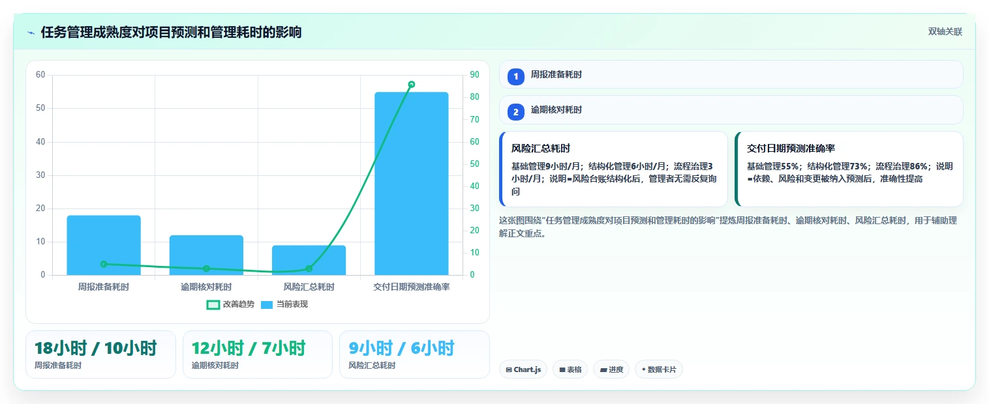Click the 表格 tag icon

pos(562,369)
